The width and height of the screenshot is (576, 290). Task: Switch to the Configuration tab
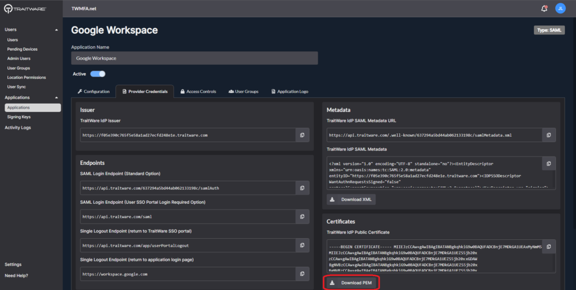[x=94, y=92]
